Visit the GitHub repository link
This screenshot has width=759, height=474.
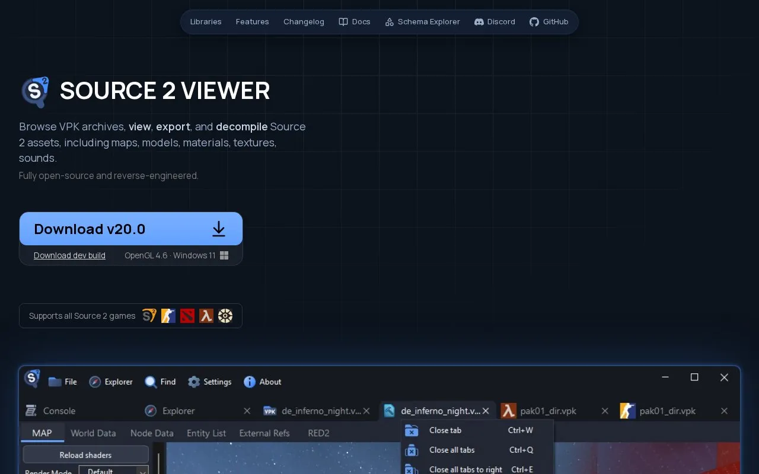tap(549, 22)
